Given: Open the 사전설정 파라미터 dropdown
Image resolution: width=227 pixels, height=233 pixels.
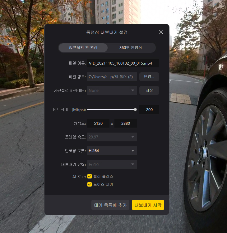Looking at the screenshot, I should (x=112, y=90).
